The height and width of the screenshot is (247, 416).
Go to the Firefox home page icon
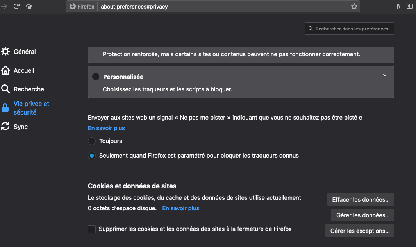click(29, 6)
